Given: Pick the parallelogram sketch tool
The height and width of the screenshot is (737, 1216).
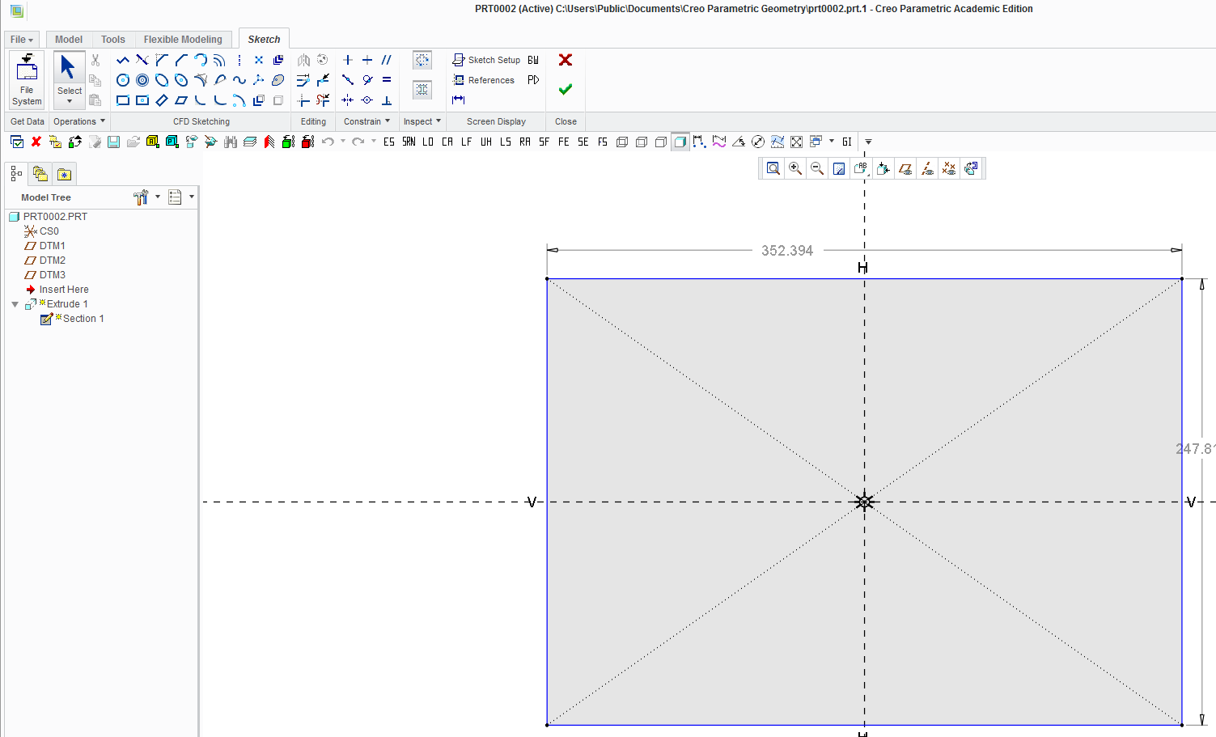Looking at the screenshot, I should (181, 100).
